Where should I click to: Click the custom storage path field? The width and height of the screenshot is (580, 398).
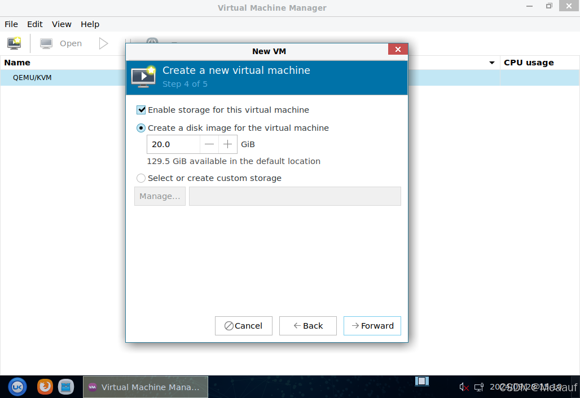[295, 196]
